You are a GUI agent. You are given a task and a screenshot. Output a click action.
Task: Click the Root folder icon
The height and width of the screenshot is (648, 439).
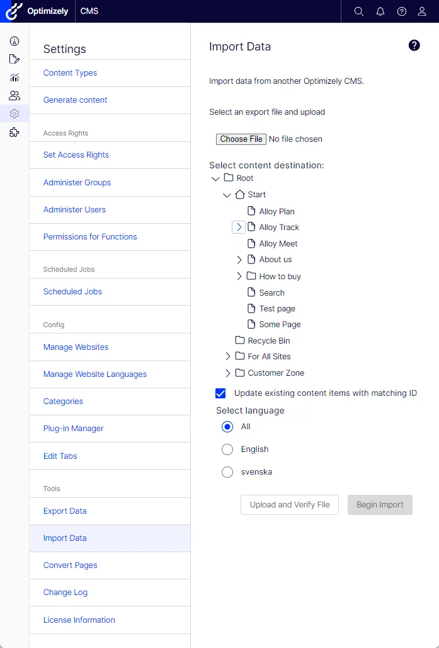pyautogui.click(x=229, y=178)
